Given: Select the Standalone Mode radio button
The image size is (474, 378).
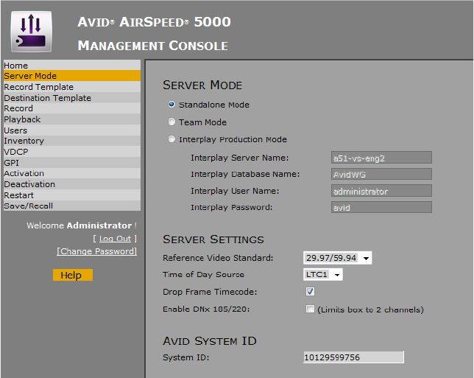Looking at the screenshot, I should [171, 105].
